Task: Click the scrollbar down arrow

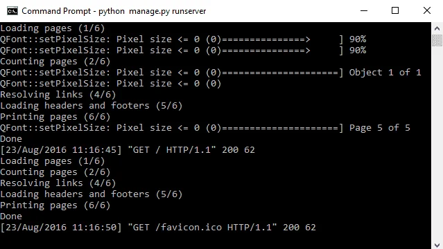Action: [x=437, y=245]
